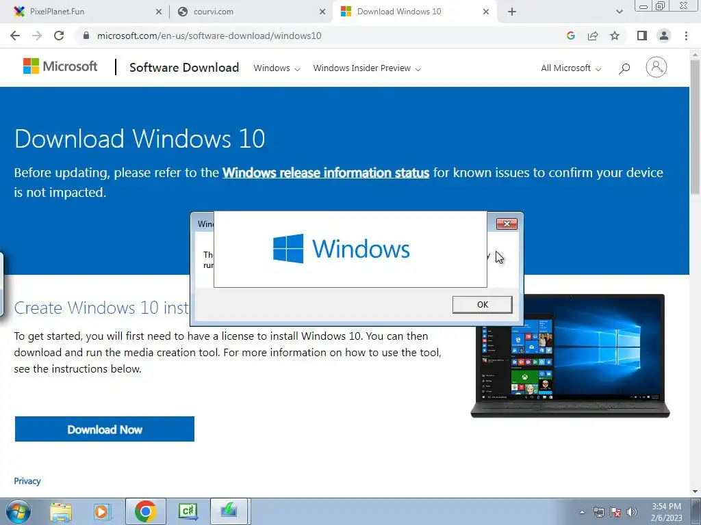Expand the All Microsoft menu
Viewport: 701px width, 525px height.
coord(571,68)
